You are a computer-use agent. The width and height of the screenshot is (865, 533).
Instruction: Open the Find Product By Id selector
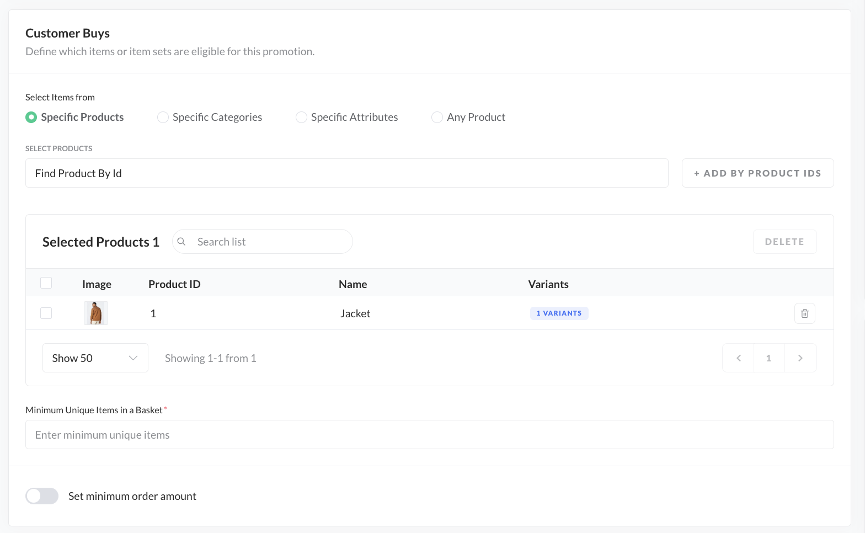(x=346, y=173)
